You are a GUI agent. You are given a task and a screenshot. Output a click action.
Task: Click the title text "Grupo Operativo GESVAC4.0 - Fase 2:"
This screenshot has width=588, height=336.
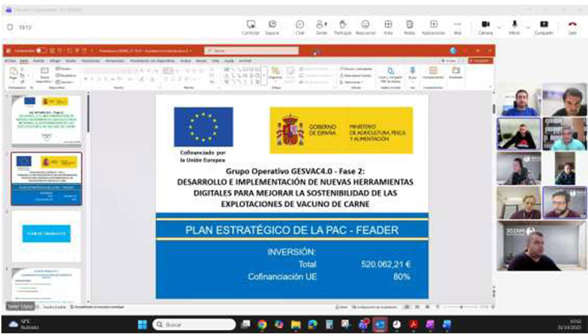click(x=295, y=171)
